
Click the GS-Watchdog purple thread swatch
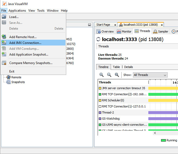(100, 119)
